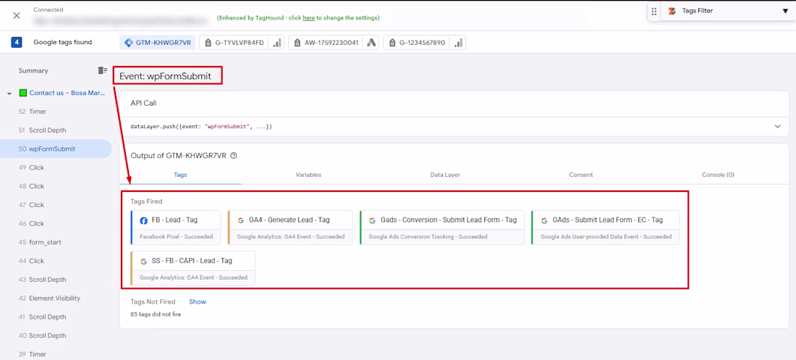Click the TagHound logo in Tags Filter
The height and width of the screenshot is (360, 796).
coord(672,11)
